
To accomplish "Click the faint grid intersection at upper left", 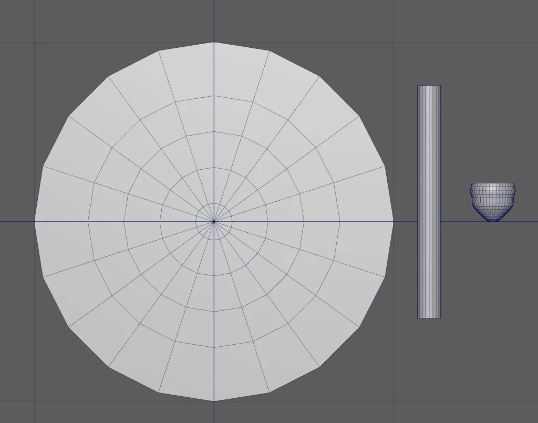I will tap(35, 42).
